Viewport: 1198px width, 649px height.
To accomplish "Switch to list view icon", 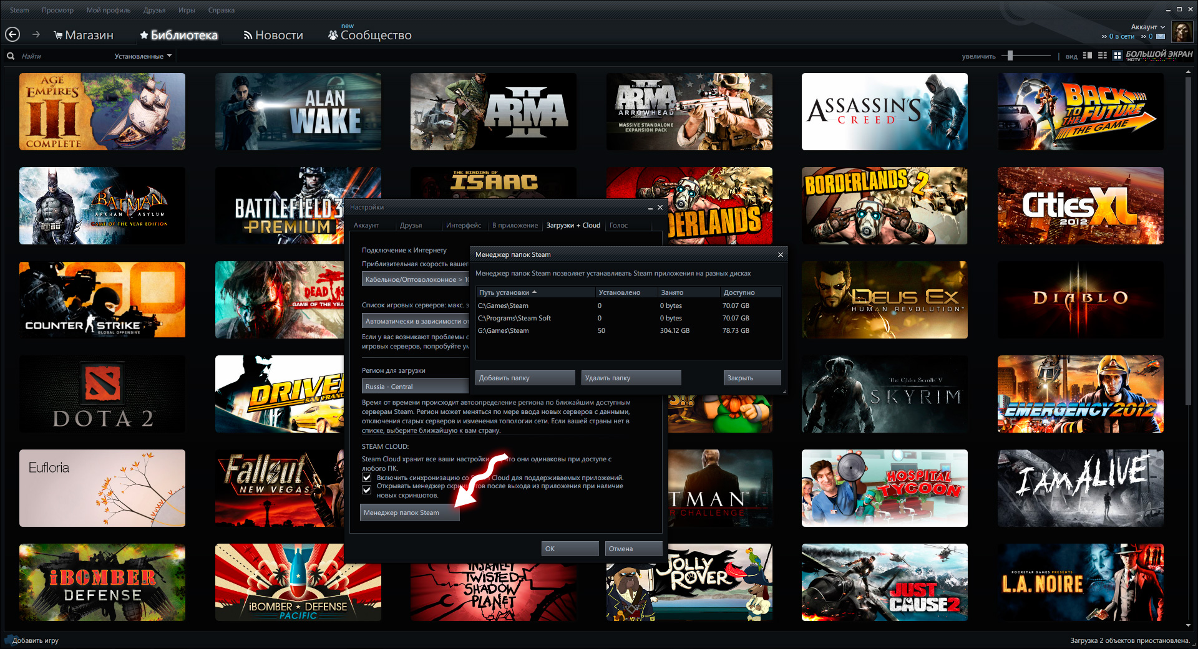I will click(x=1103, y=55).
